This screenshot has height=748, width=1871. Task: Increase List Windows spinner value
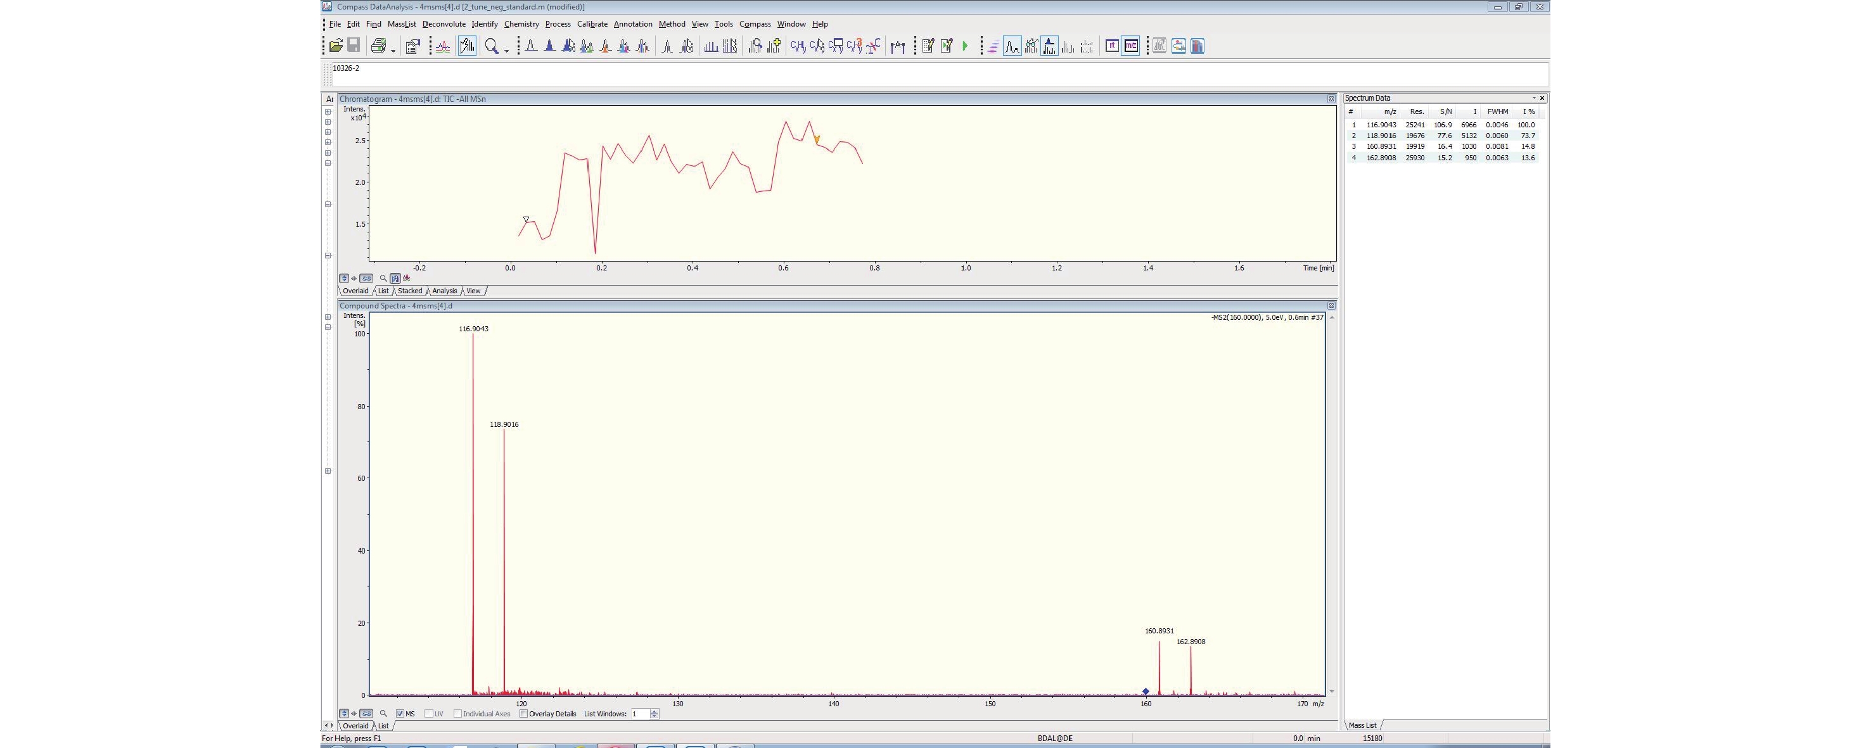point(655,711)
